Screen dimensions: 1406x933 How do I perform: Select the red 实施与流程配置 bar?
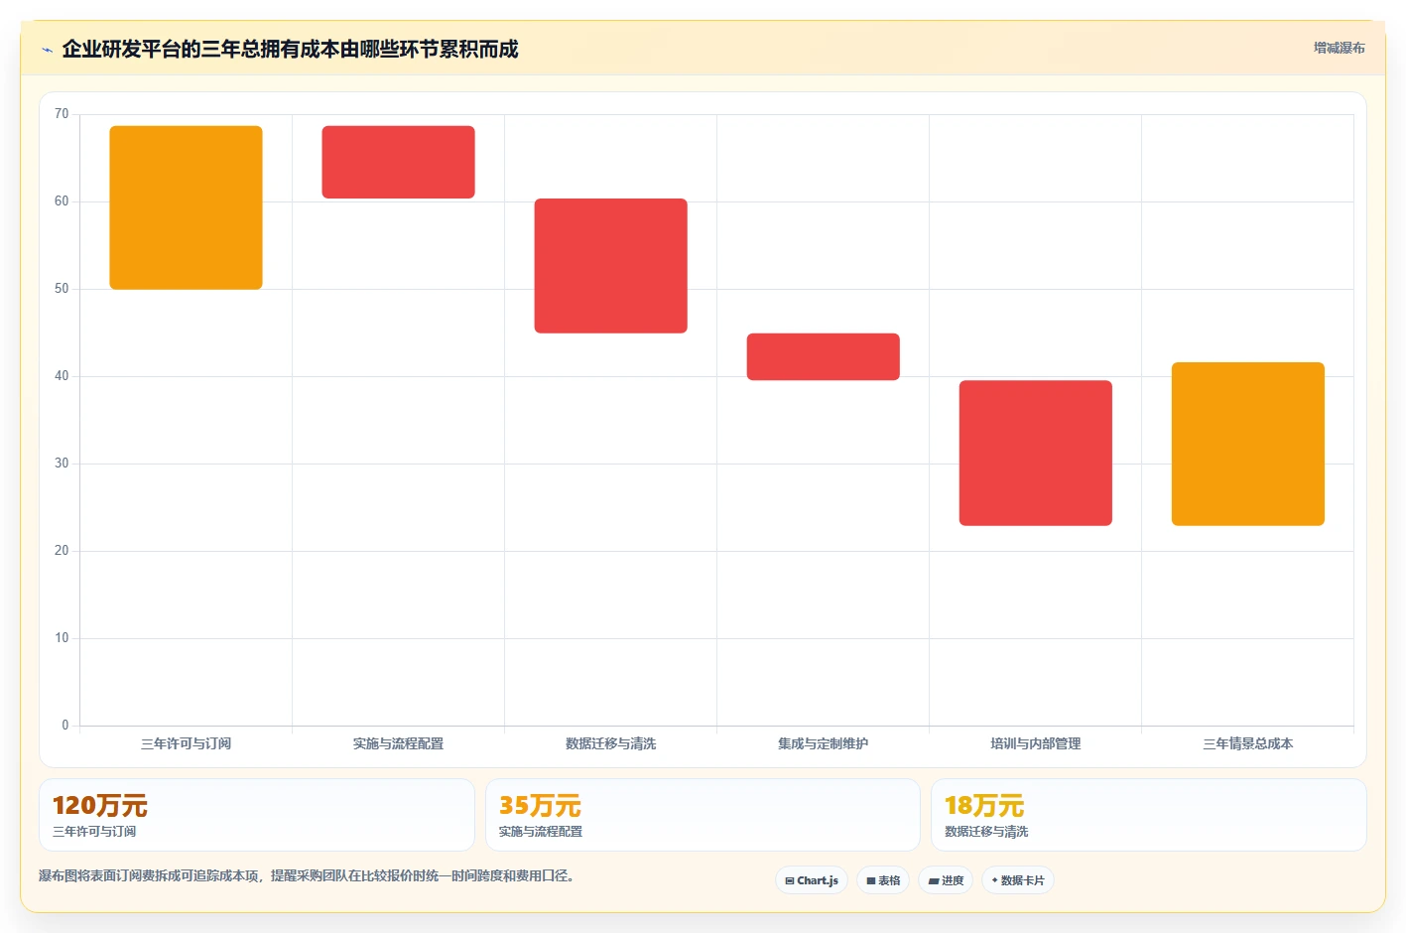(x=398, y=162)
